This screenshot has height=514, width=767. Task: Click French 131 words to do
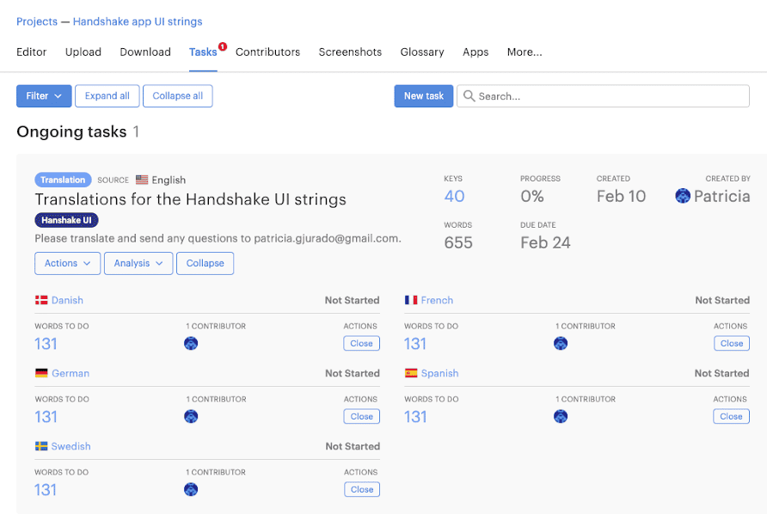click(x=415, y=344)
